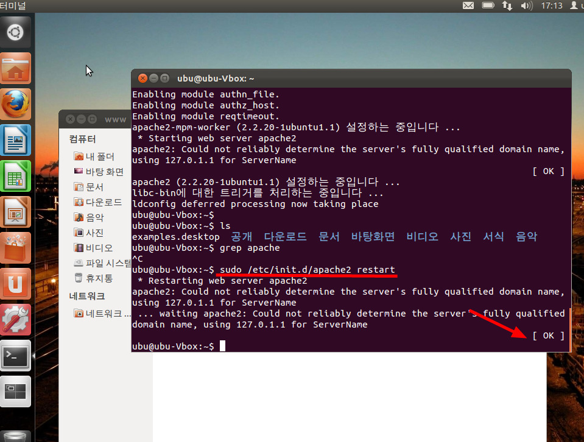Click the Terminal launcher icon

(x=16, y=356)
